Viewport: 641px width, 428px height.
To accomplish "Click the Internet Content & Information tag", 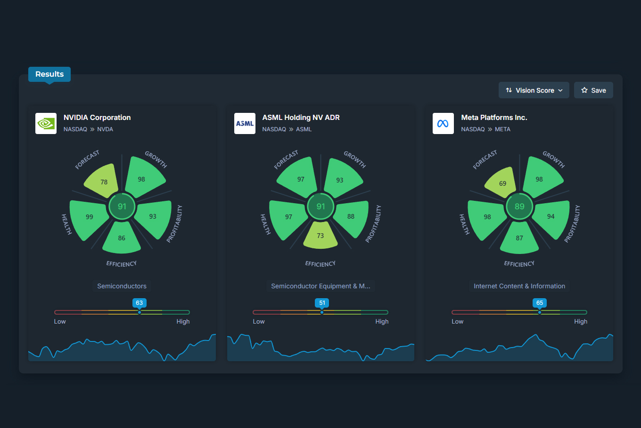I will pyautogui.click(x=519, y=286).
